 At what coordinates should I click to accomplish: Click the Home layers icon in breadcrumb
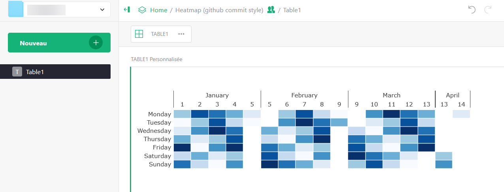(142, 10)
